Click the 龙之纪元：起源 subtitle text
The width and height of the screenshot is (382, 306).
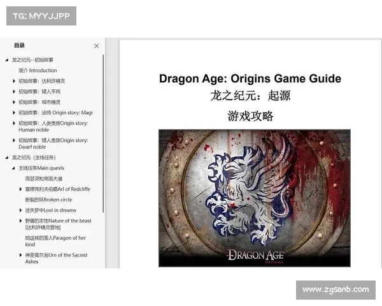pyautogui.click(x=250, y=96)
